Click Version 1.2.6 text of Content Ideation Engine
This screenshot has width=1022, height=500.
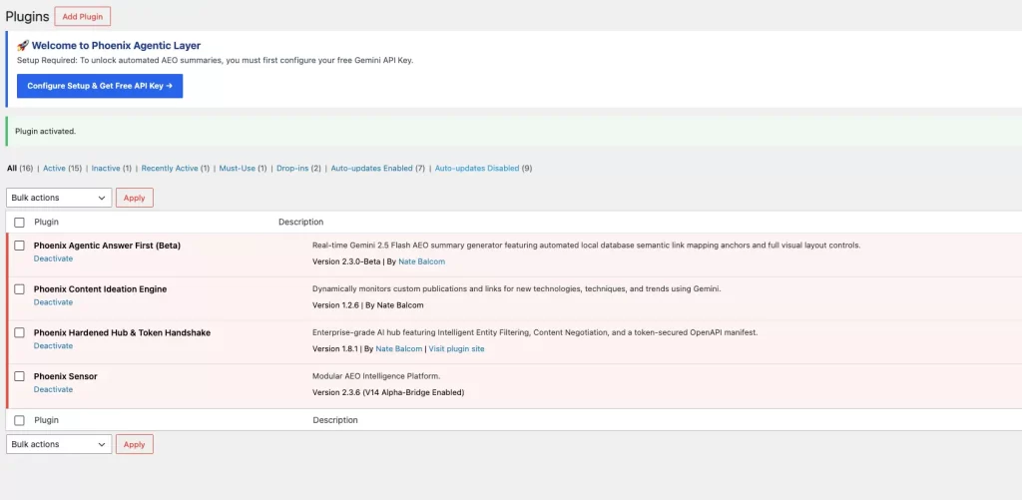[x=333, y=305]
